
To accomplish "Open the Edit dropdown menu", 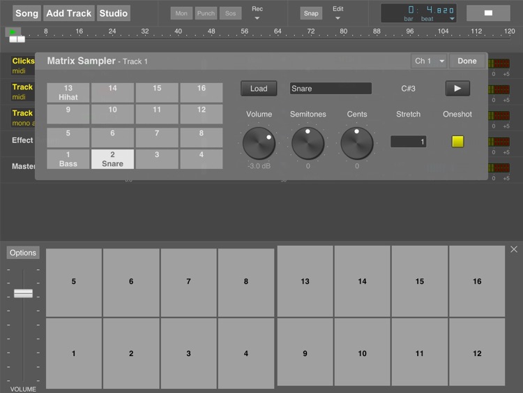I will pyautogui.click(x=338, y=13).
